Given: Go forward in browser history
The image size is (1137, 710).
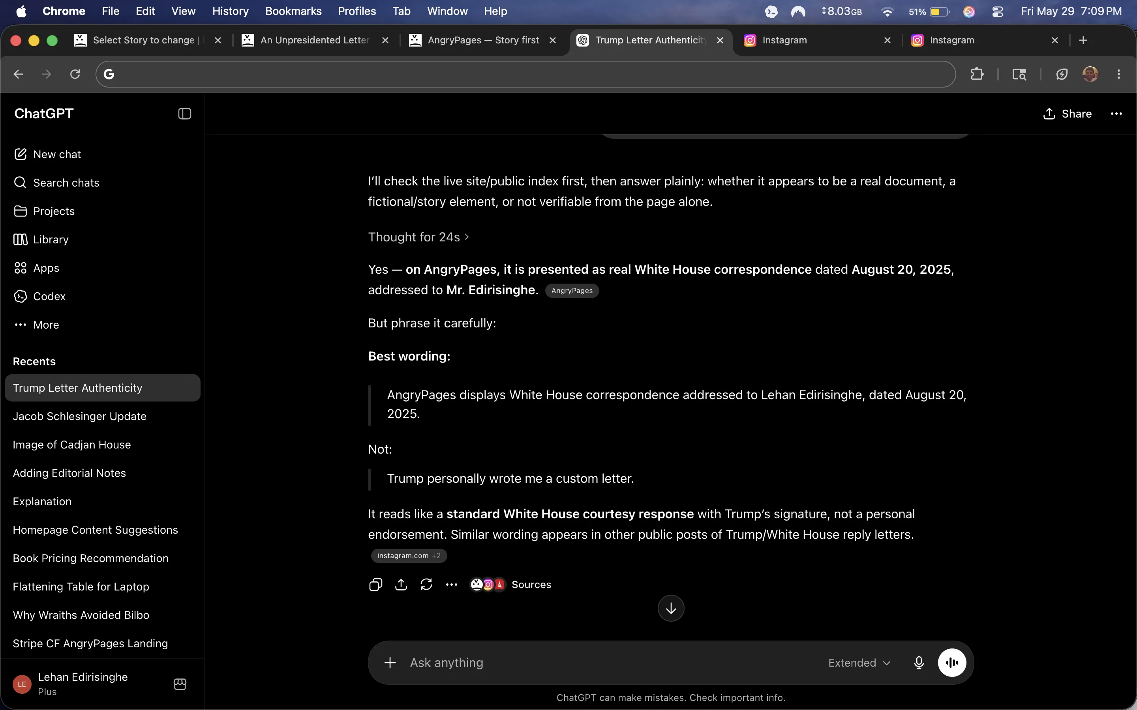Looking at the screenshot, I should point(47,74).
